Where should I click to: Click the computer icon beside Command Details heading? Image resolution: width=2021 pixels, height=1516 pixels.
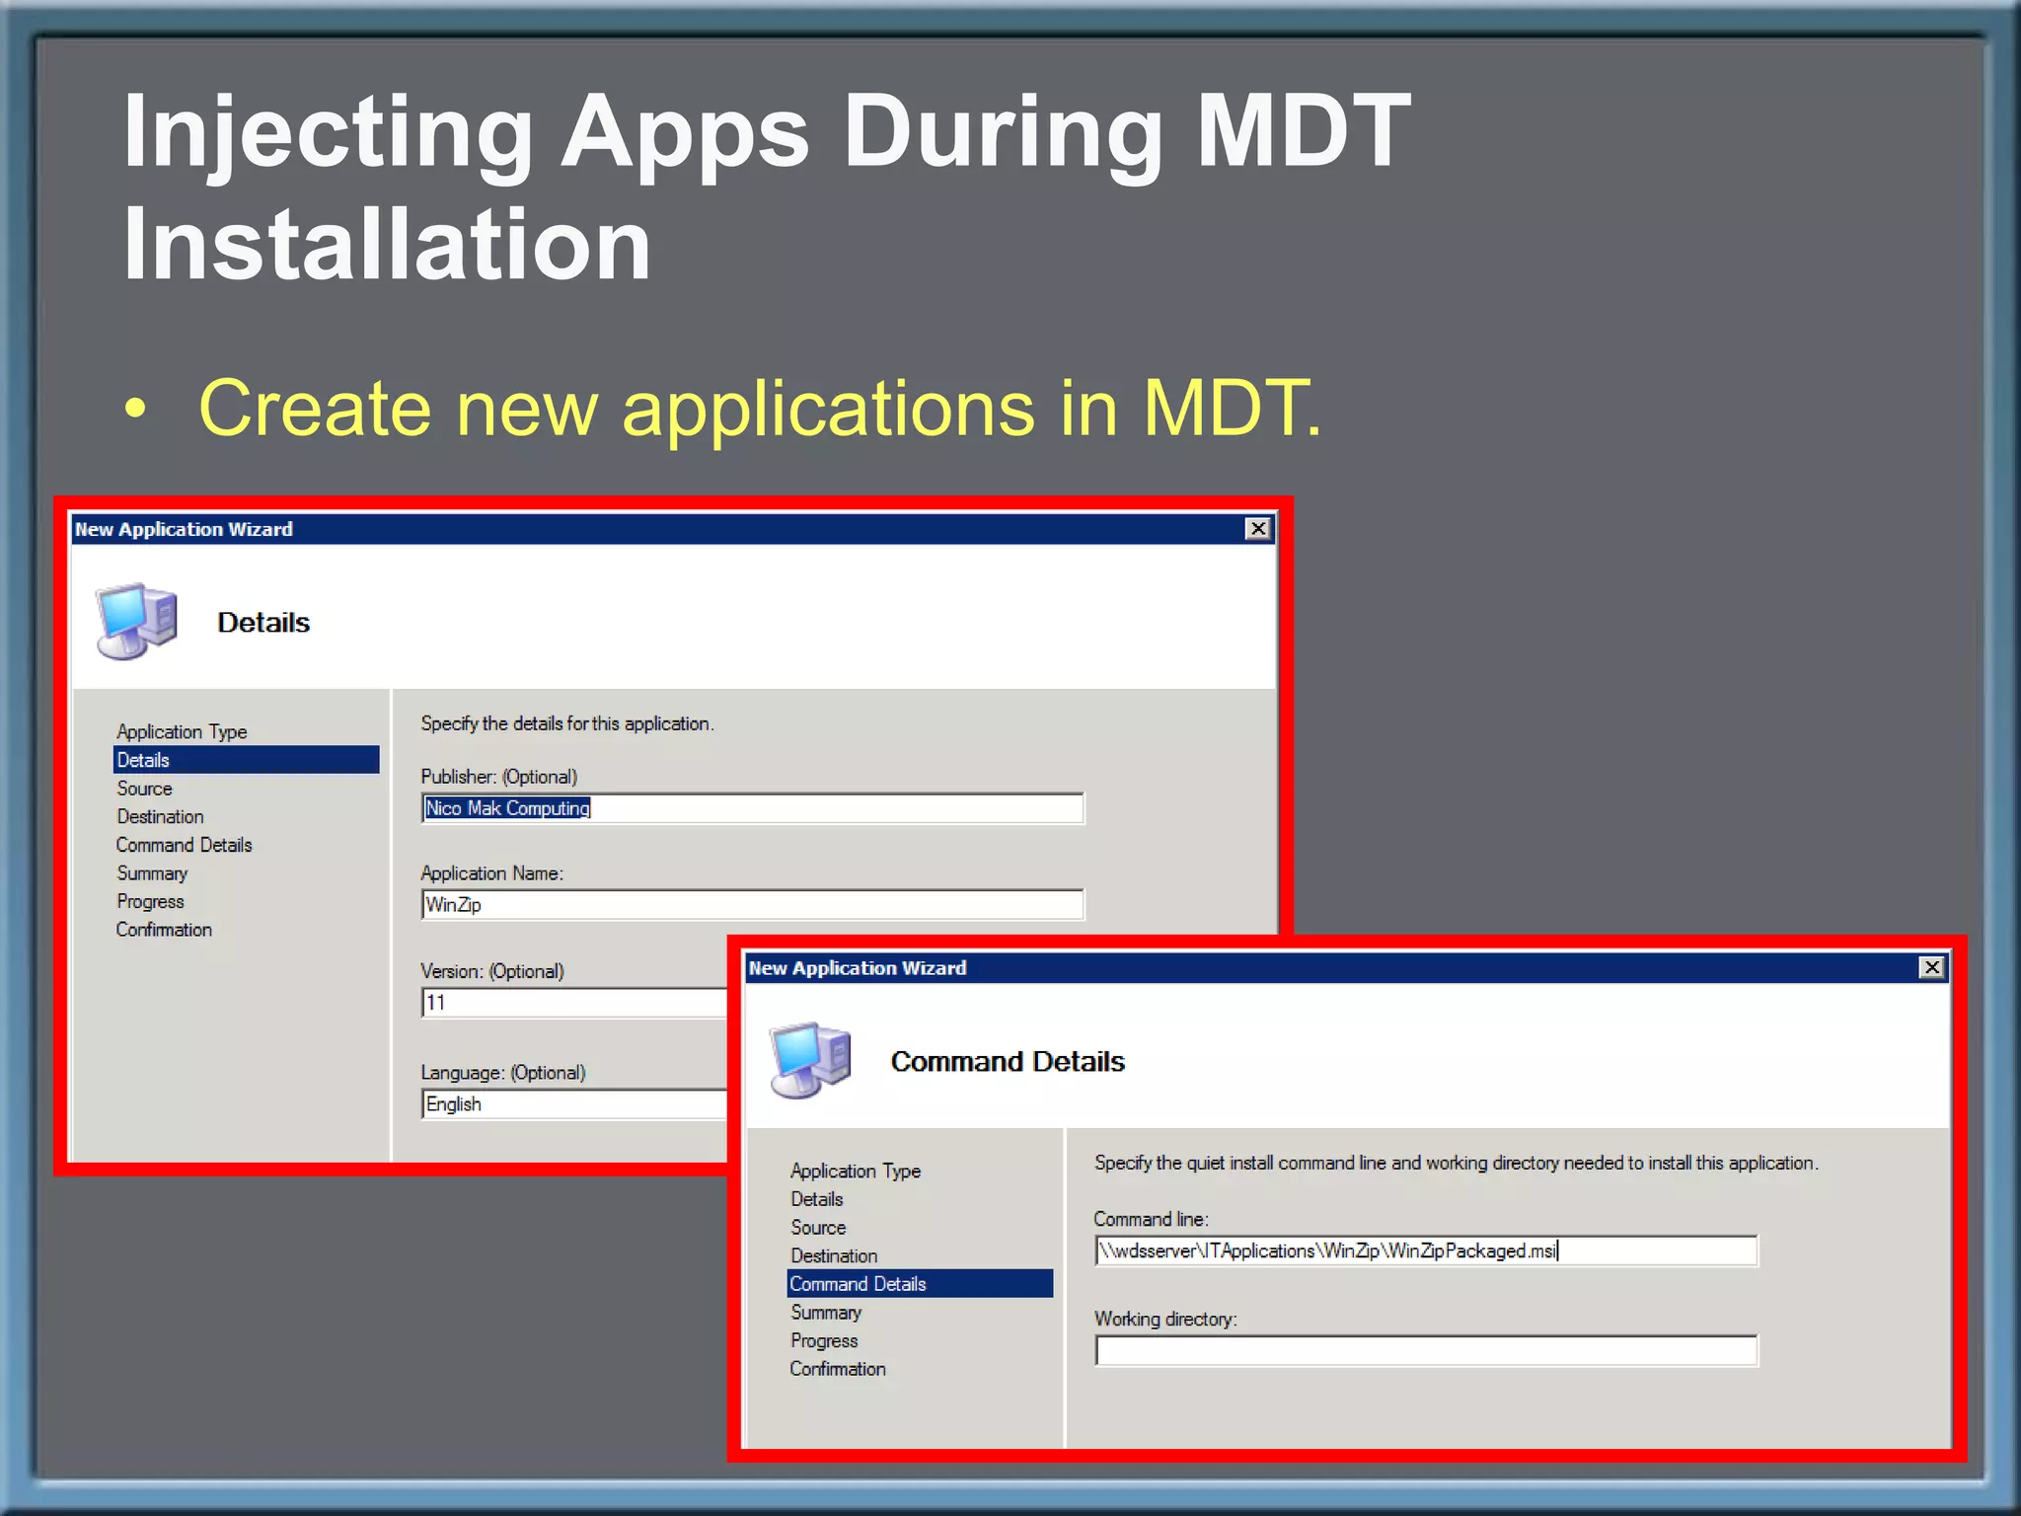coord(810,1060)
